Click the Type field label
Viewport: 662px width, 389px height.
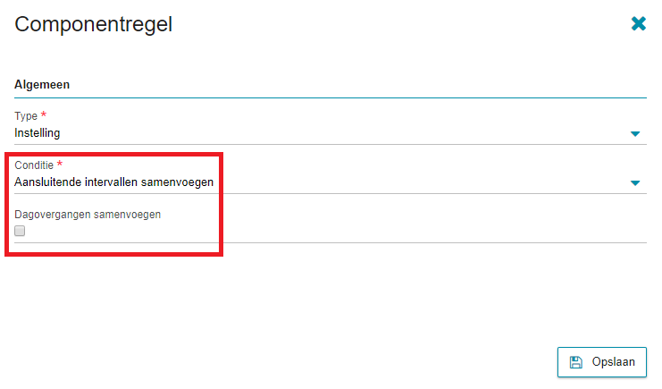tap(26, 116)
